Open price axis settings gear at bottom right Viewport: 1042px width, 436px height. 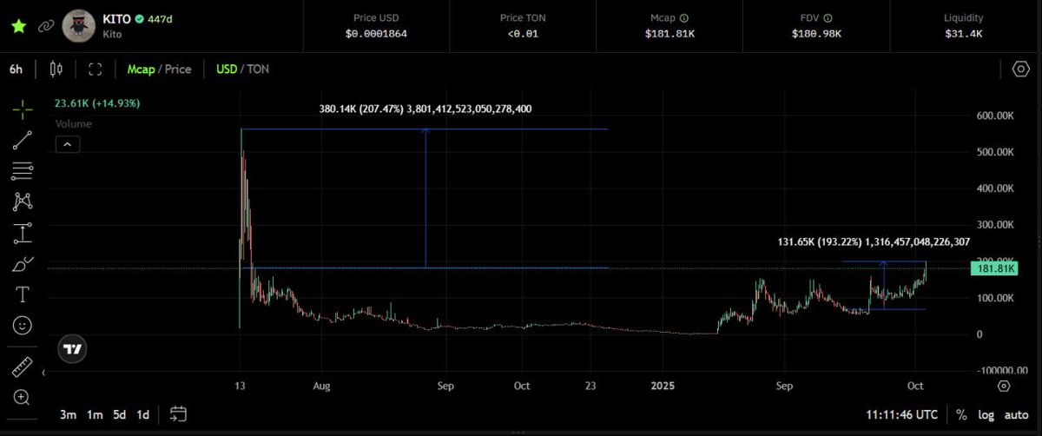click(1004, 385)
